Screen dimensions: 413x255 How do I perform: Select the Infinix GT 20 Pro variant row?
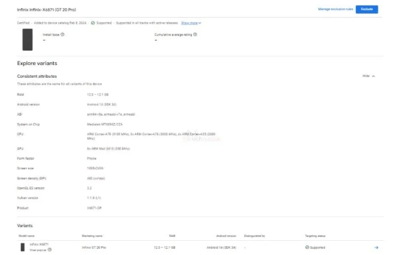pyautogui.click(x=200, y=248)
